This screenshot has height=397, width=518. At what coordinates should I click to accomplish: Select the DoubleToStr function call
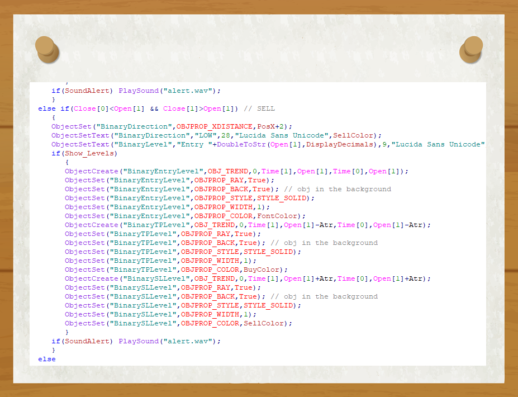point(241,144)
